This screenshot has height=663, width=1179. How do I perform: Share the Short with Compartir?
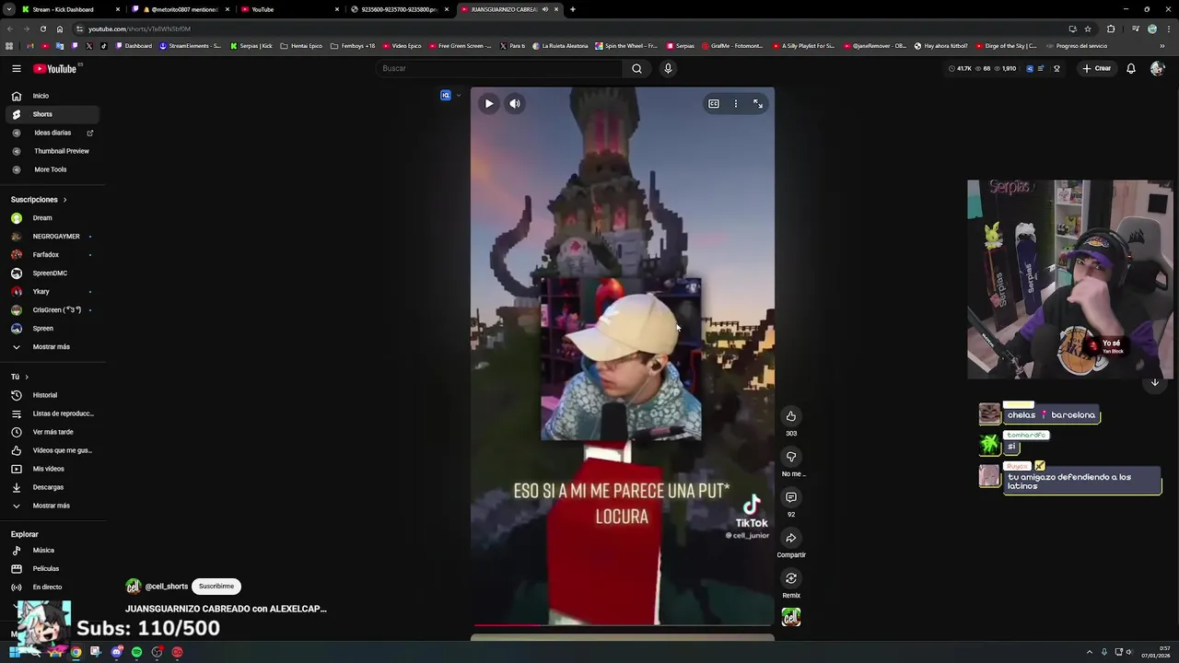click(791, 538)
